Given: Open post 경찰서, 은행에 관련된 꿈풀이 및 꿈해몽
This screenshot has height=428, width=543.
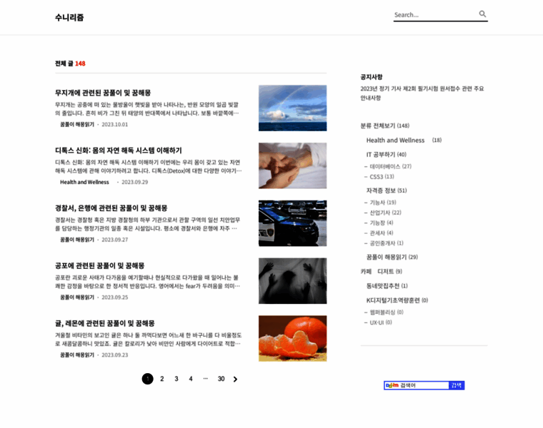Looking at the screenshot, I should click(x=111, y=208).
